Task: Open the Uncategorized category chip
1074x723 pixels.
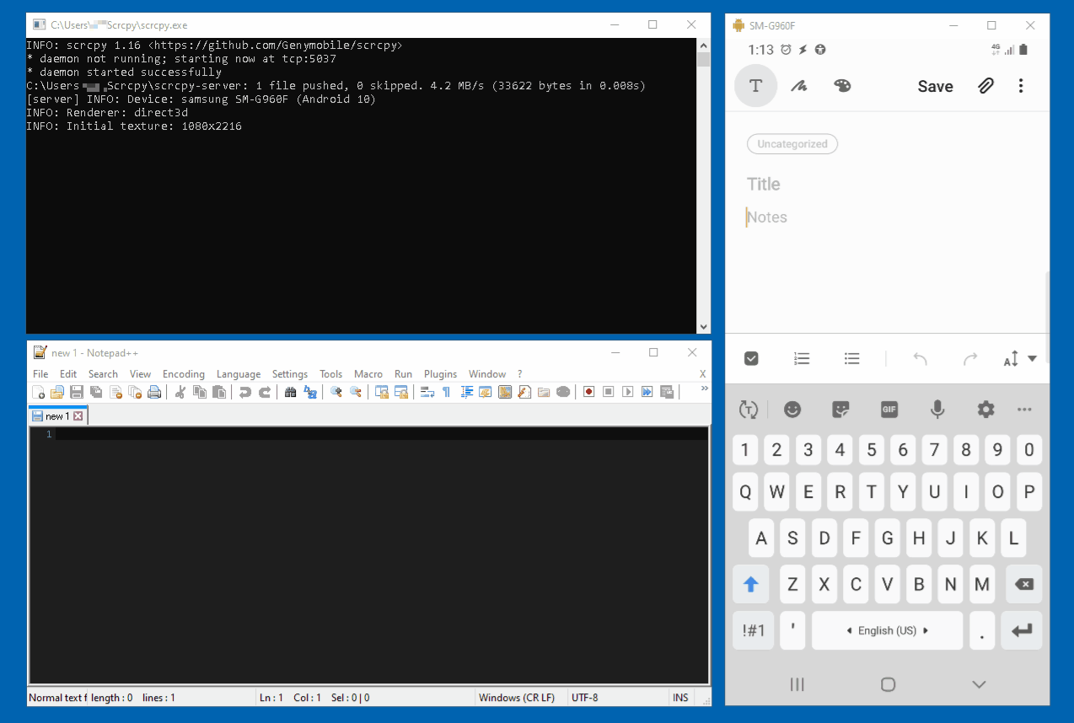Action: click(x=792, y=144)
